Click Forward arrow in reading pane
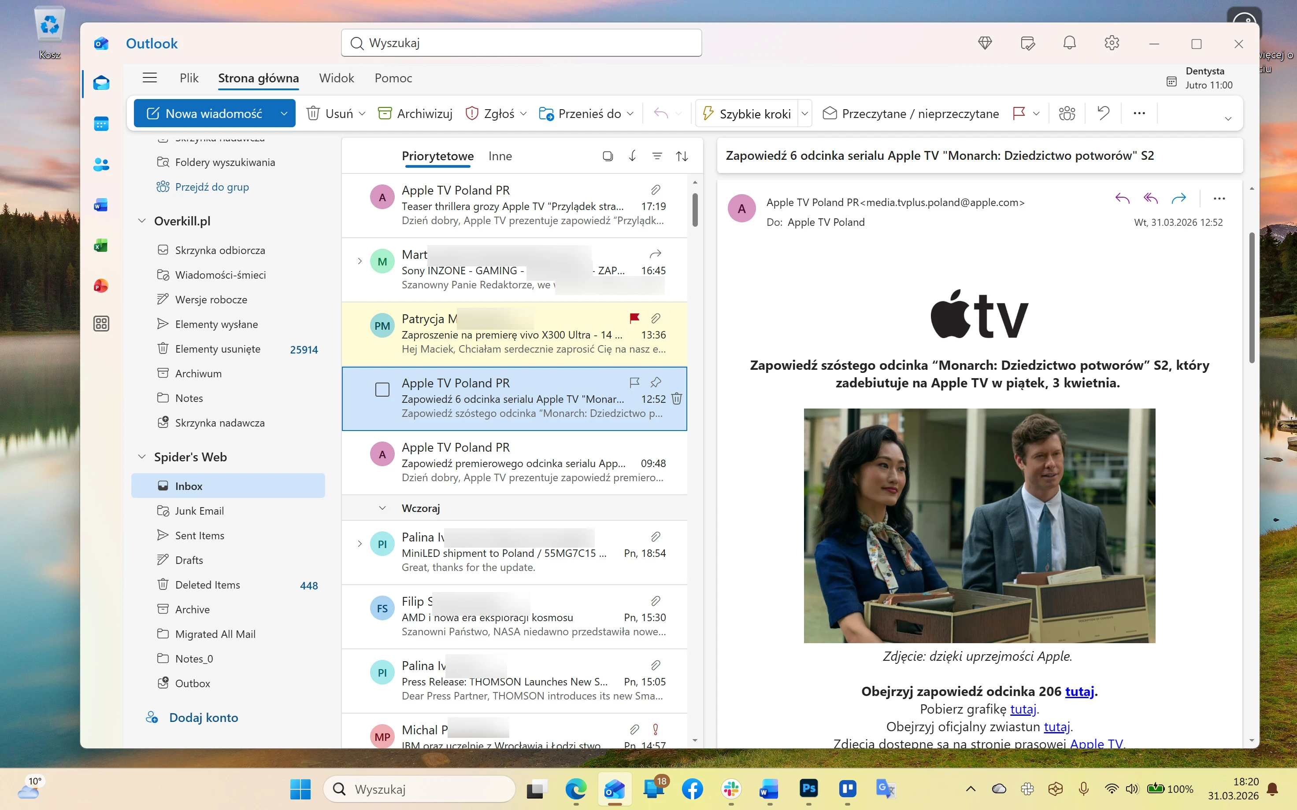1297x810 pixels. pyautogui.click(x=1178, y=199)
